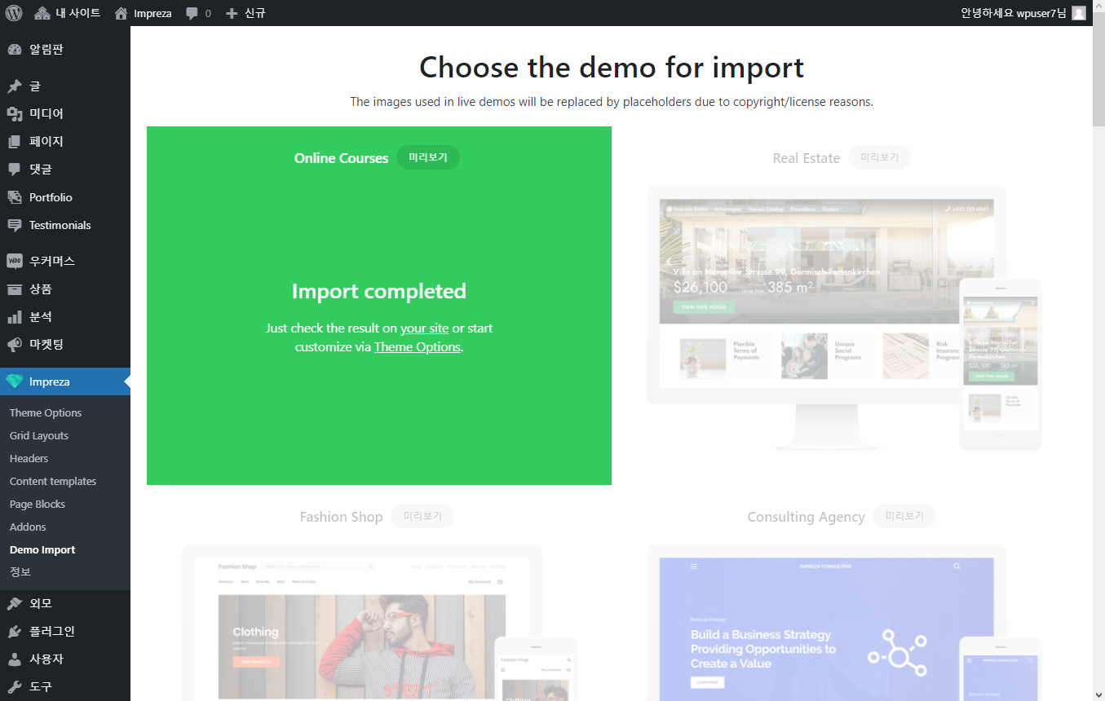Click 미리보기 button for Online Courses
1105x701 pixels.
click(428, 158)
